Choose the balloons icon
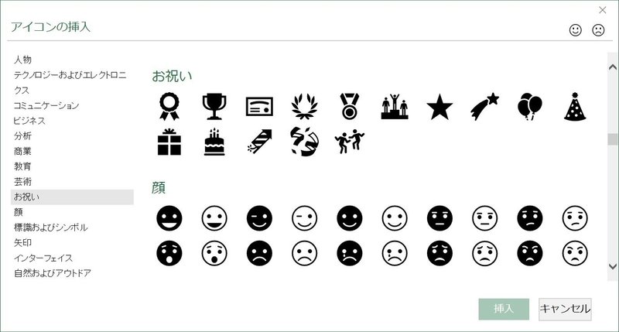This screenshot has height=332, width=619. point(530,107)
